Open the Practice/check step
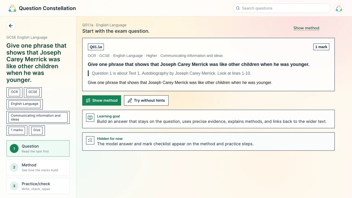Viewport: 352px width, 198px height. 38,186
